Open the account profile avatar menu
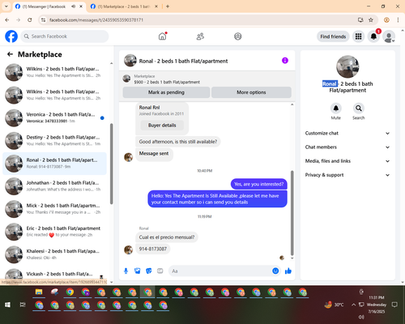Viewport: 405px width, 324px height. [x=389, y=36]
